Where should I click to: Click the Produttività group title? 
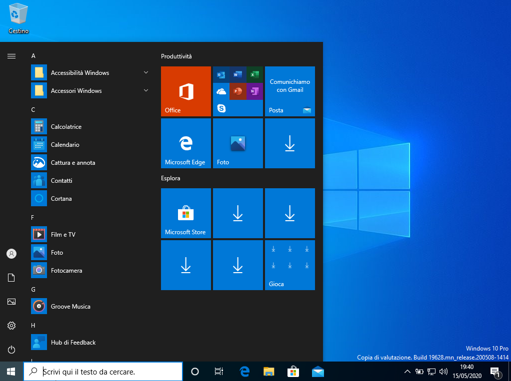(x=176, y=56)
